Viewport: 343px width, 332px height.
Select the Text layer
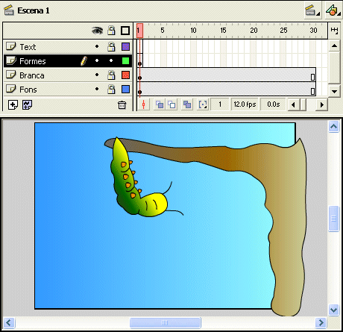pos(67,46)
